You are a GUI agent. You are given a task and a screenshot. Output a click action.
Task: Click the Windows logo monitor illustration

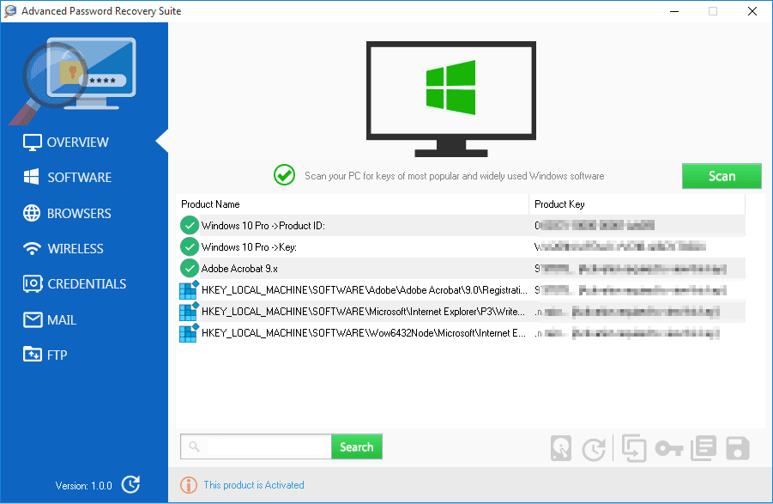[451, 99]
